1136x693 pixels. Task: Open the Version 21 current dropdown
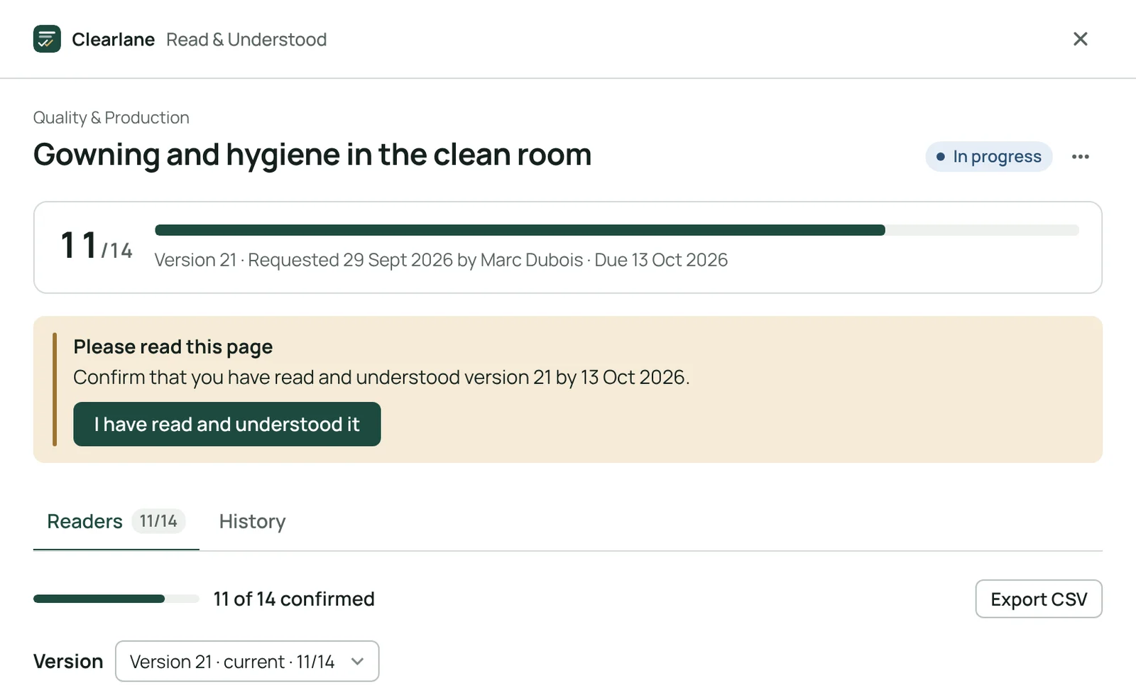[247, 662]
